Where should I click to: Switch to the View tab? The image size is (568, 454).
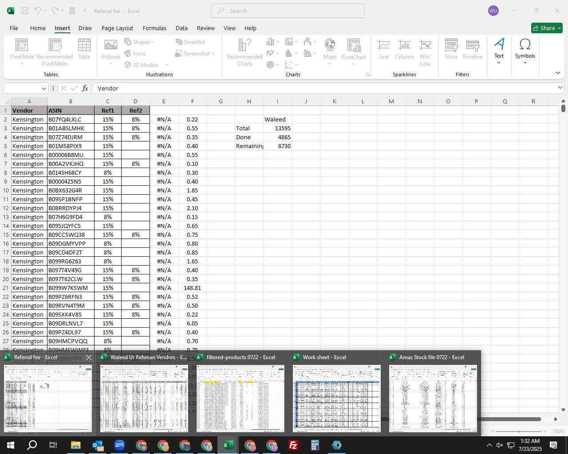(229, 28)
